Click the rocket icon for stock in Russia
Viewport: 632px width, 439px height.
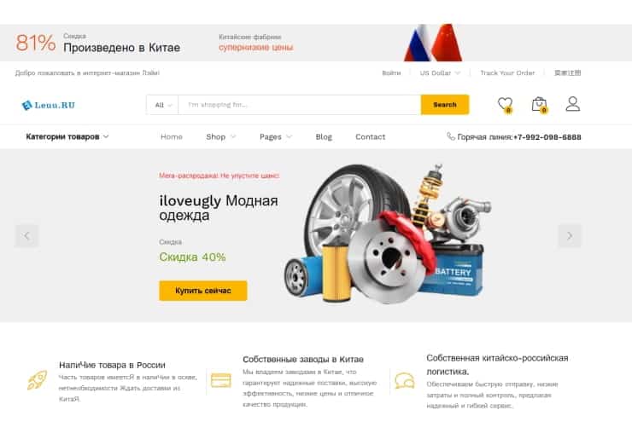click(37, 380)
